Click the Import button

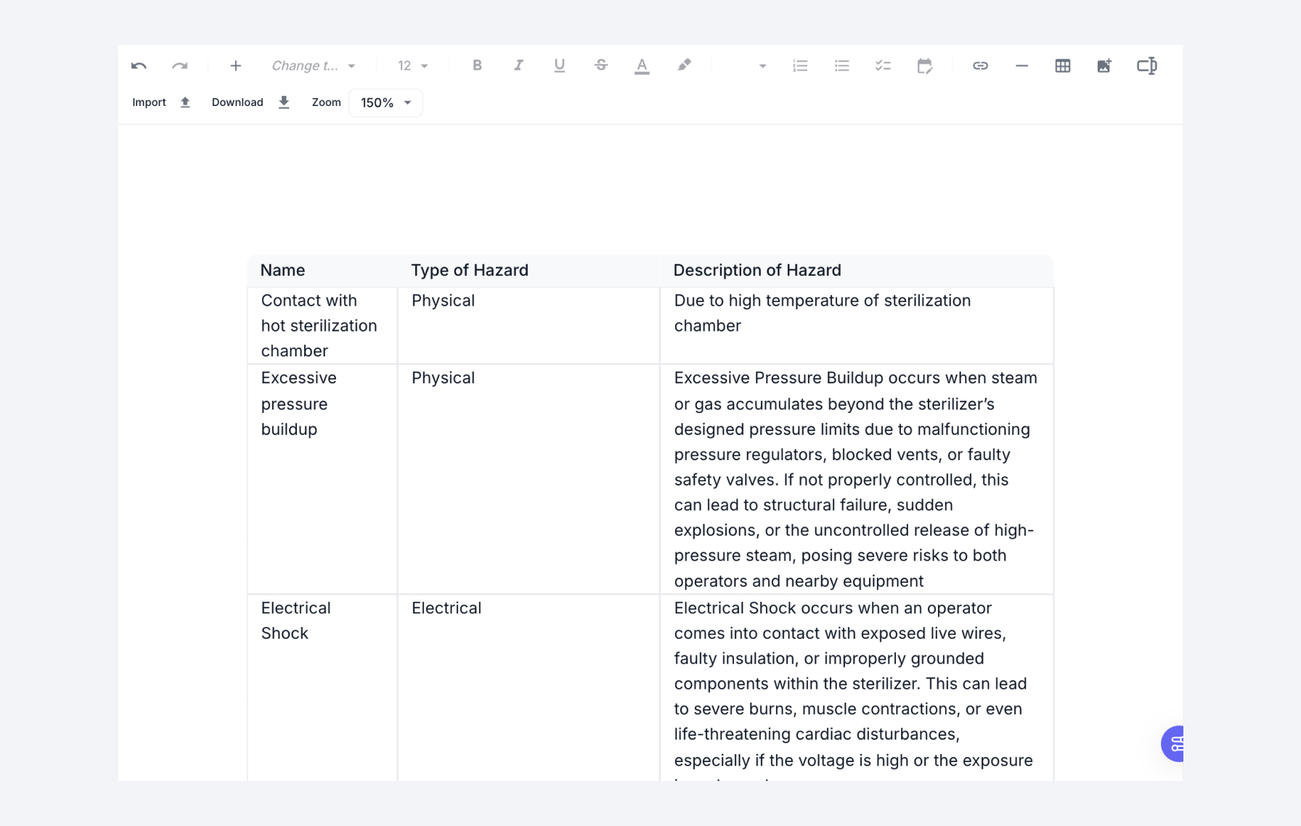pos(160,102)
